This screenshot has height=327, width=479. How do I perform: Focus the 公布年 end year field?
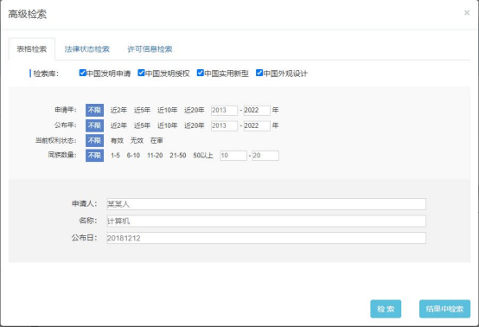pyautogui.click(x=257, y=126)
